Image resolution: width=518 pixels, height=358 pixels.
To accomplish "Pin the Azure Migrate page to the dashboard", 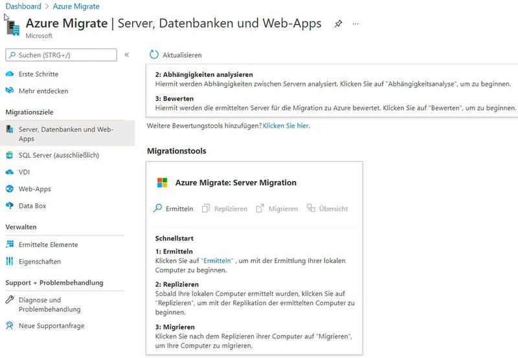I will pyautogui.click(x=338, y=24).
